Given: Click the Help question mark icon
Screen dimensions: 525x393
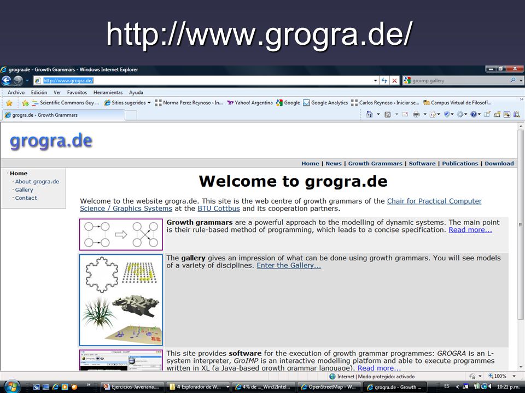Looking at the screenshot, I should click(x=474, y=114).
